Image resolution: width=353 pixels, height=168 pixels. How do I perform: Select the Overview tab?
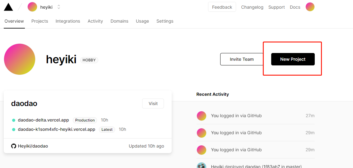(14, 21)
